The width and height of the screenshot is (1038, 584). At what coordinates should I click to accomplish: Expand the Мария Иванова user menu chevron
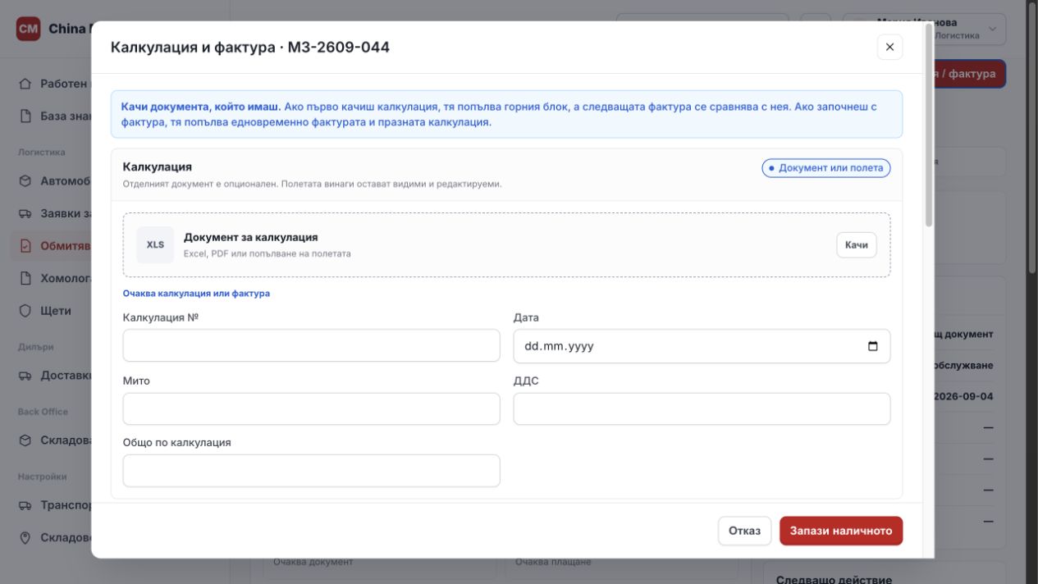(992, 30)
